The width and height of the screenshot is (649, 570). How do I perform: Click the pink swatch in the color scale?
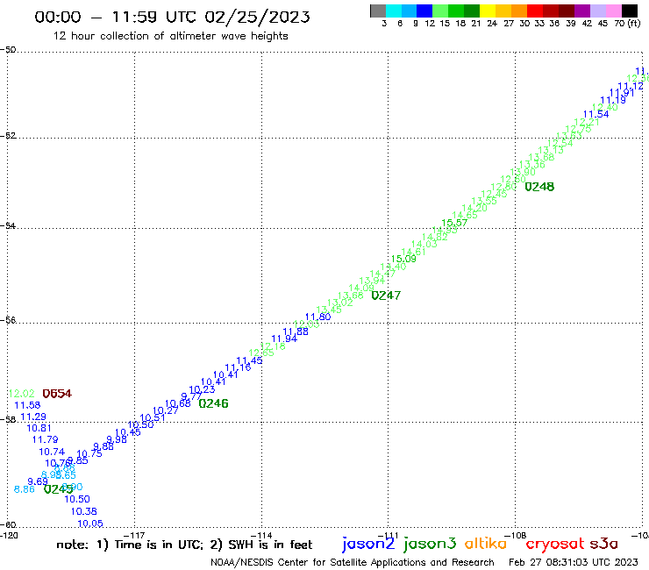click(613, 11)
